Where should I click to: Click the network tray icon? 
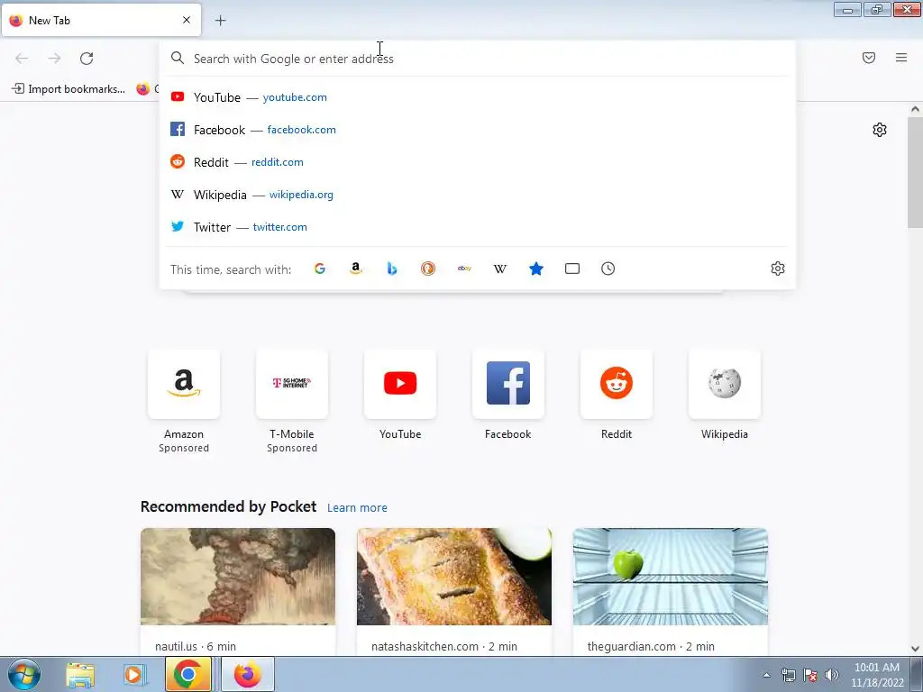pos(788,675)
